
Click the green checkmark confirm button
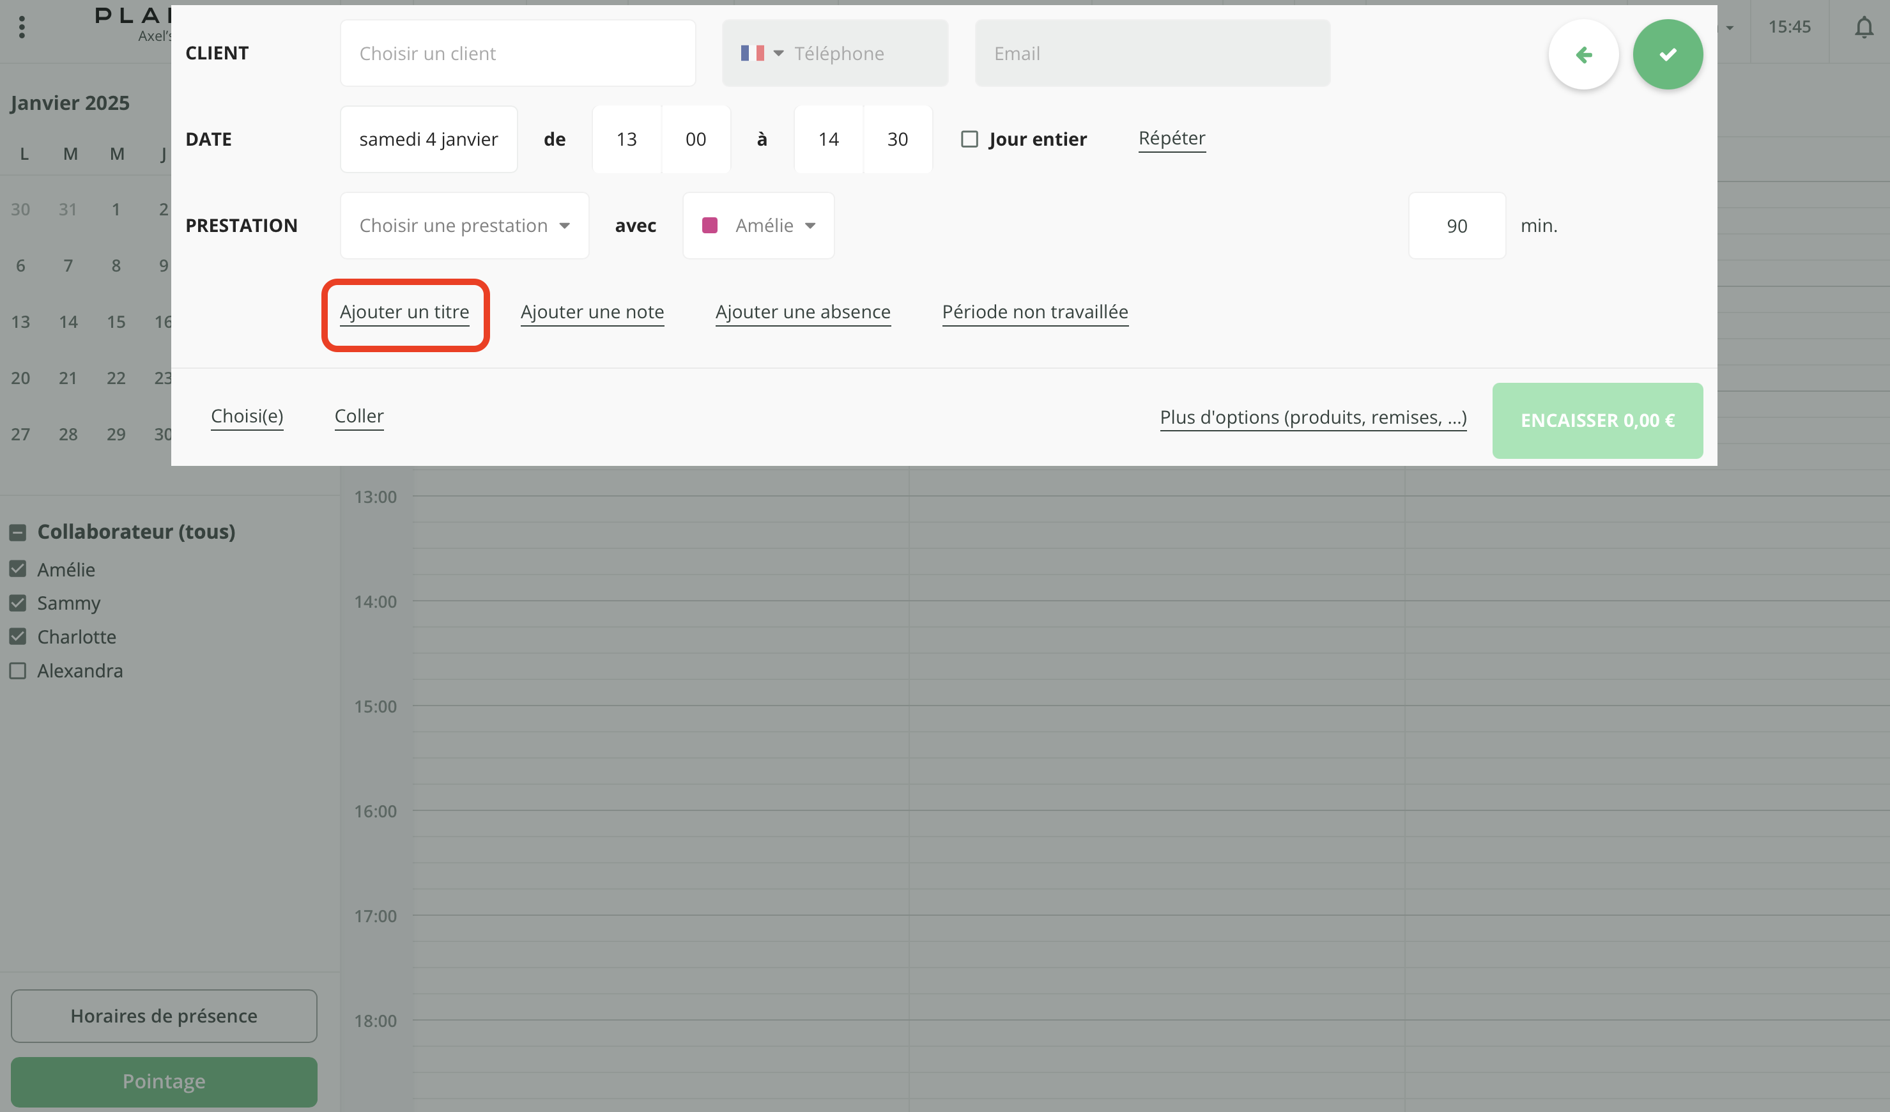point(1667,54)
